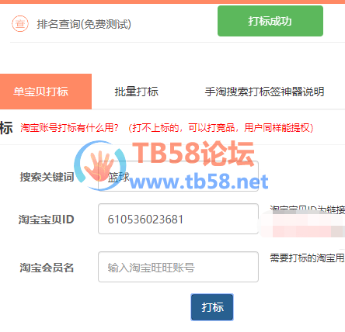Click the 搜索关键词 label

(47, 177)
